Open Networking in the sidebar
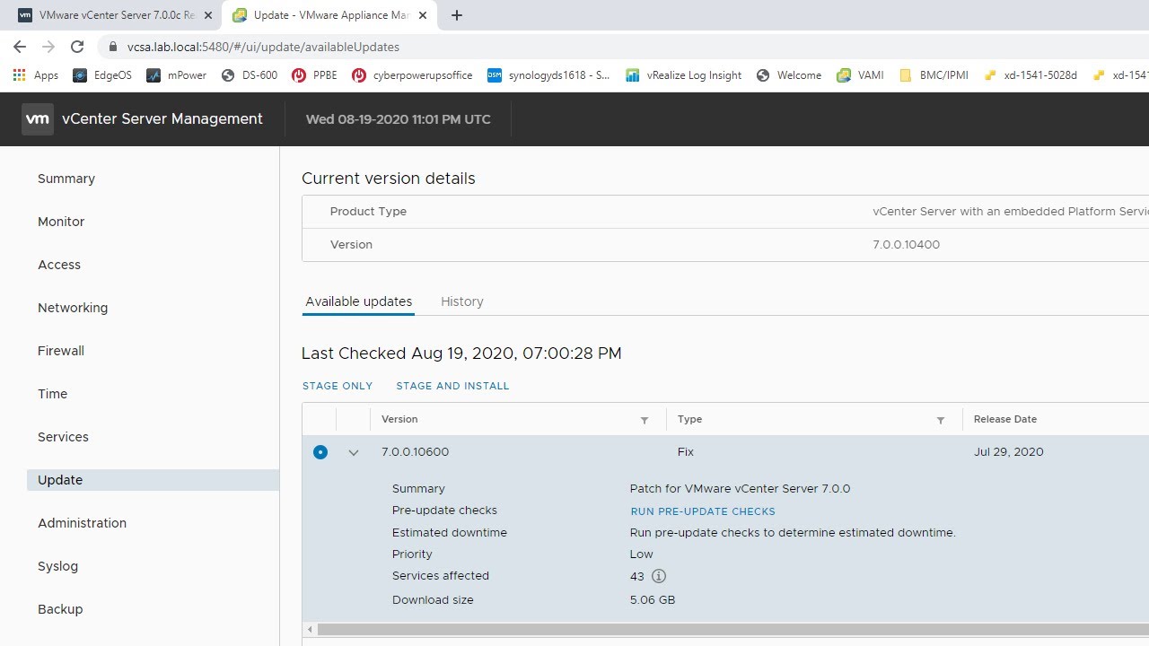 pos(73,308)
